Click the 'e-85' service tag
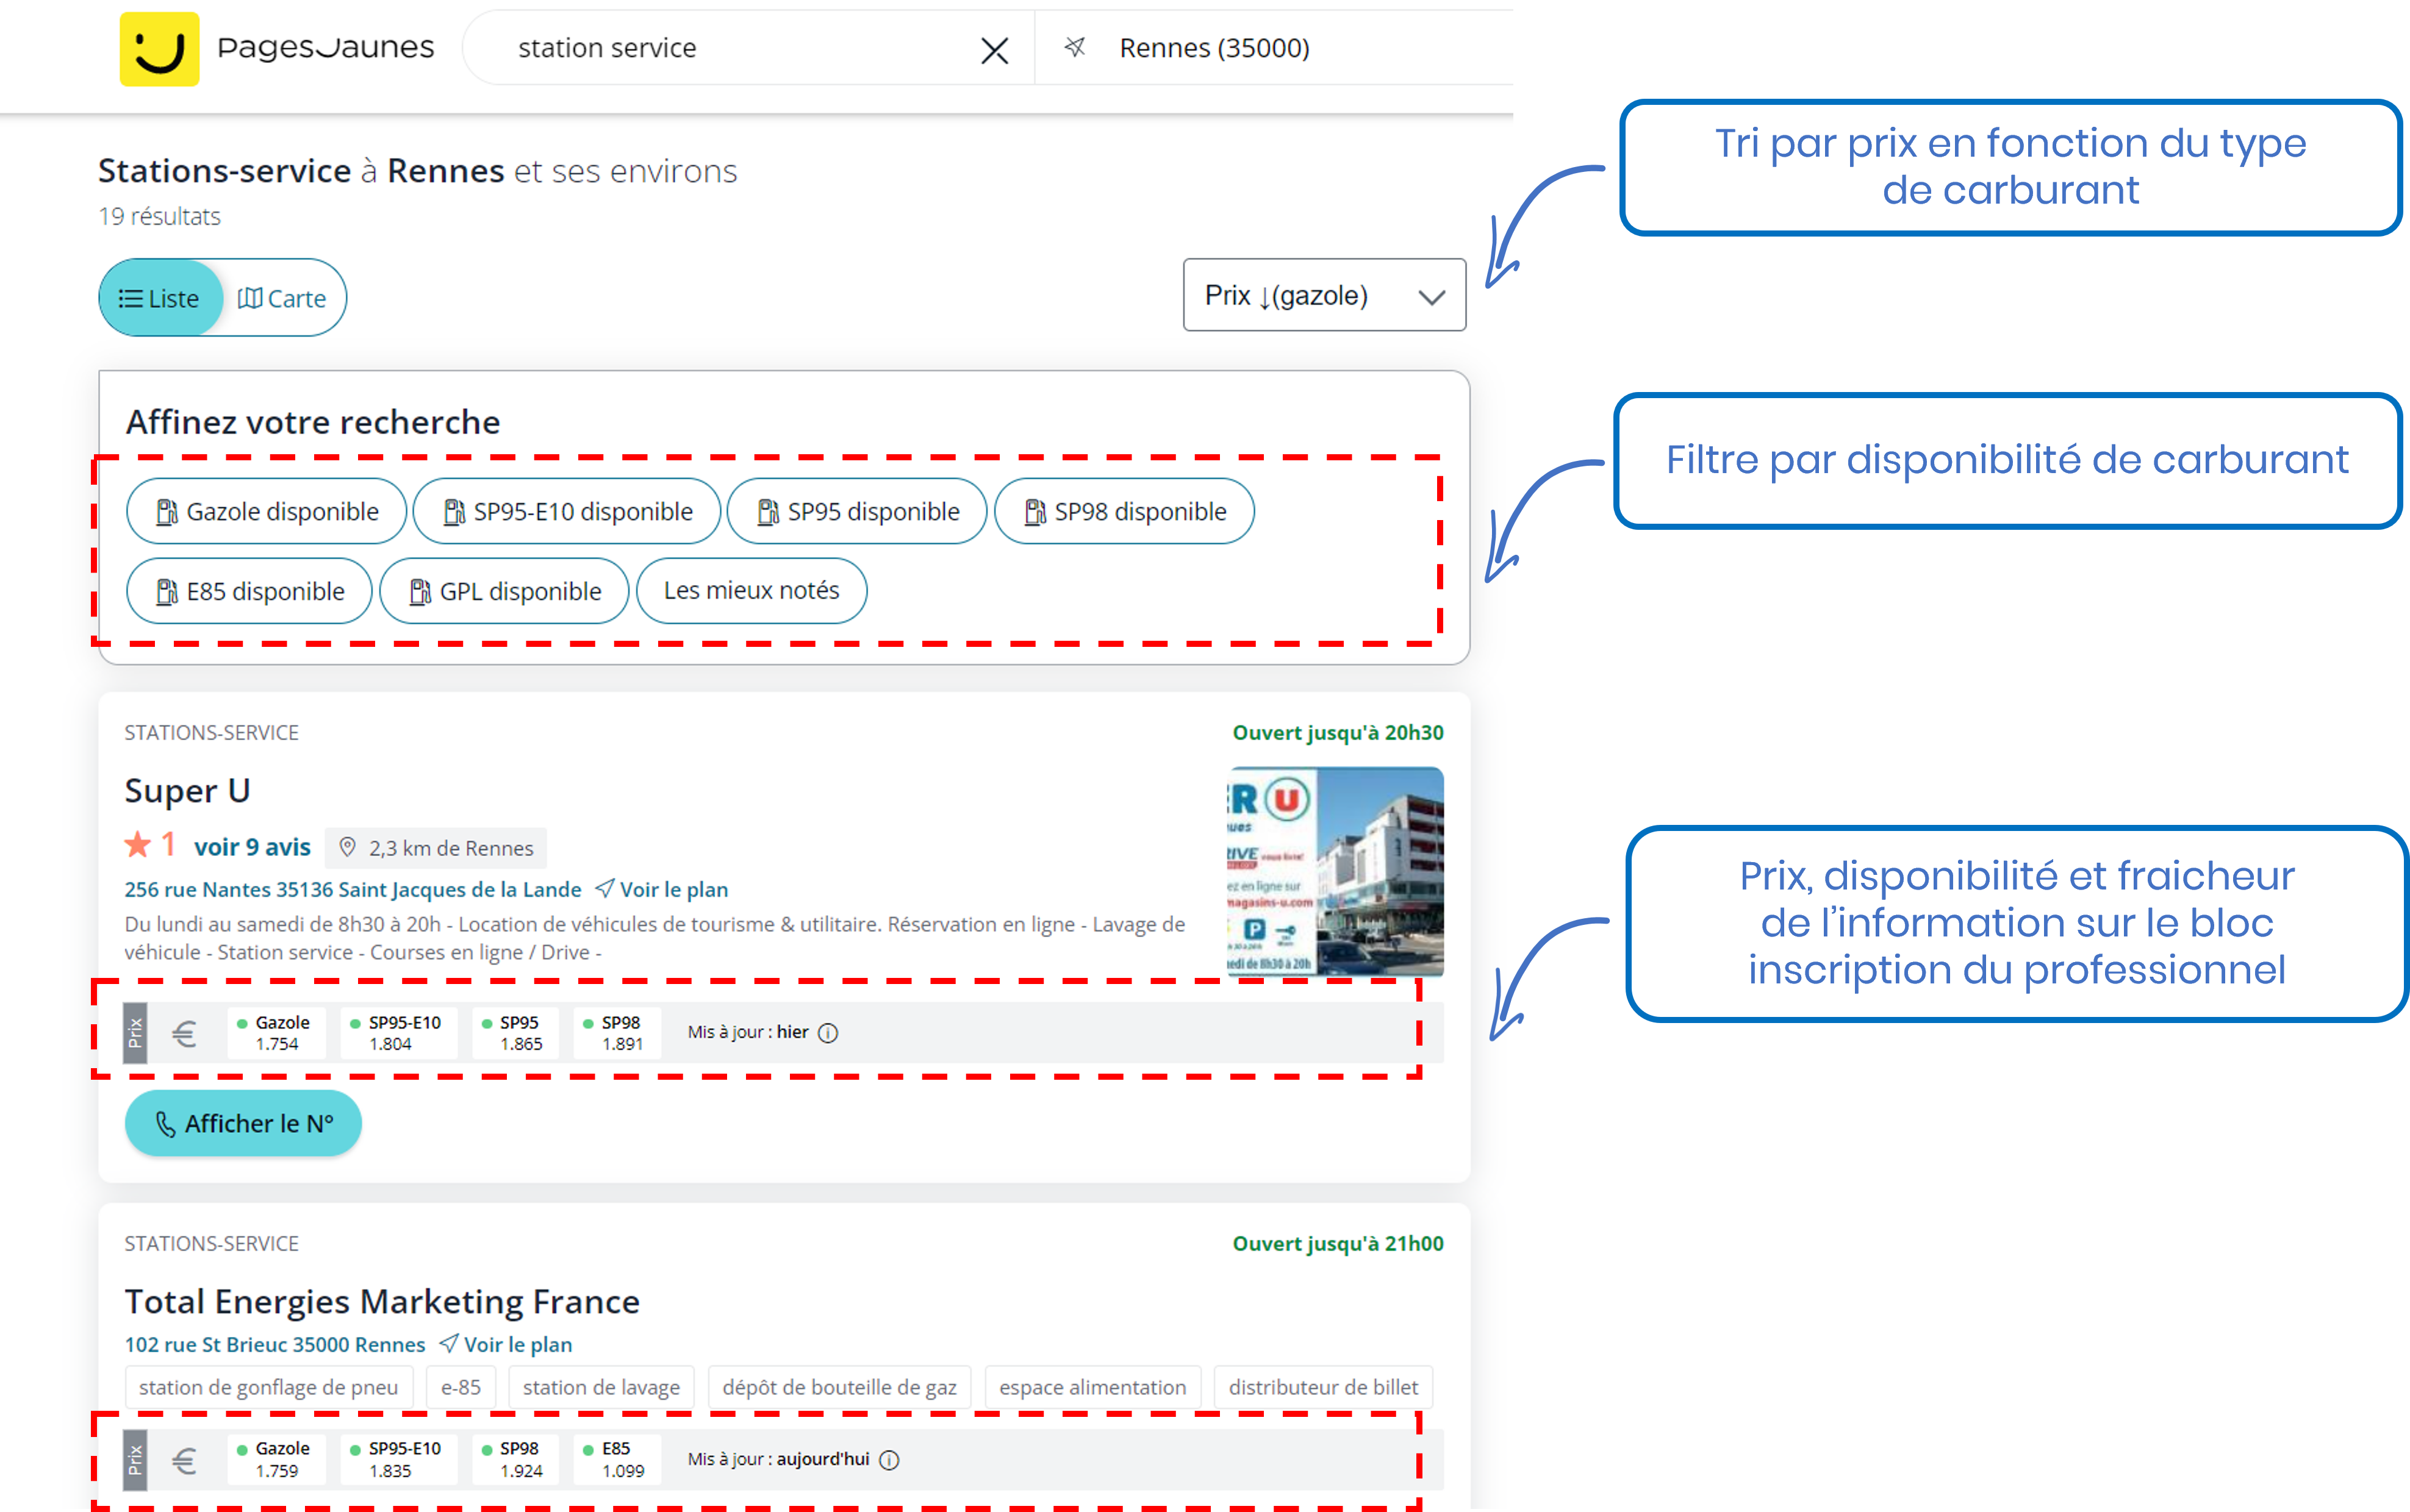2410x1512 pixels. (x=460, y=1387)
